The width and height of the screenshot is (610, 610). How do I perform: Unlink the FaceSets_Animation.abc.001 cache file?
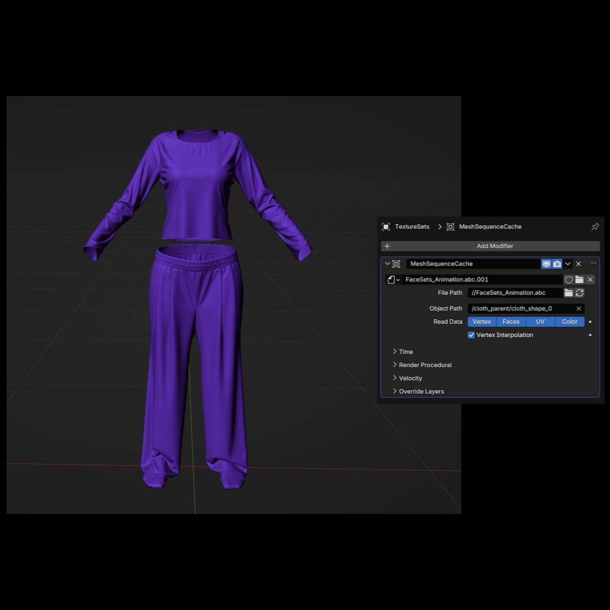590,280
